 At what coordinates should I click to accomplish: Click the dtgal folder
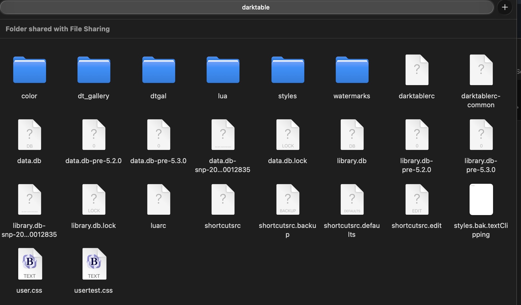(158, 70)
